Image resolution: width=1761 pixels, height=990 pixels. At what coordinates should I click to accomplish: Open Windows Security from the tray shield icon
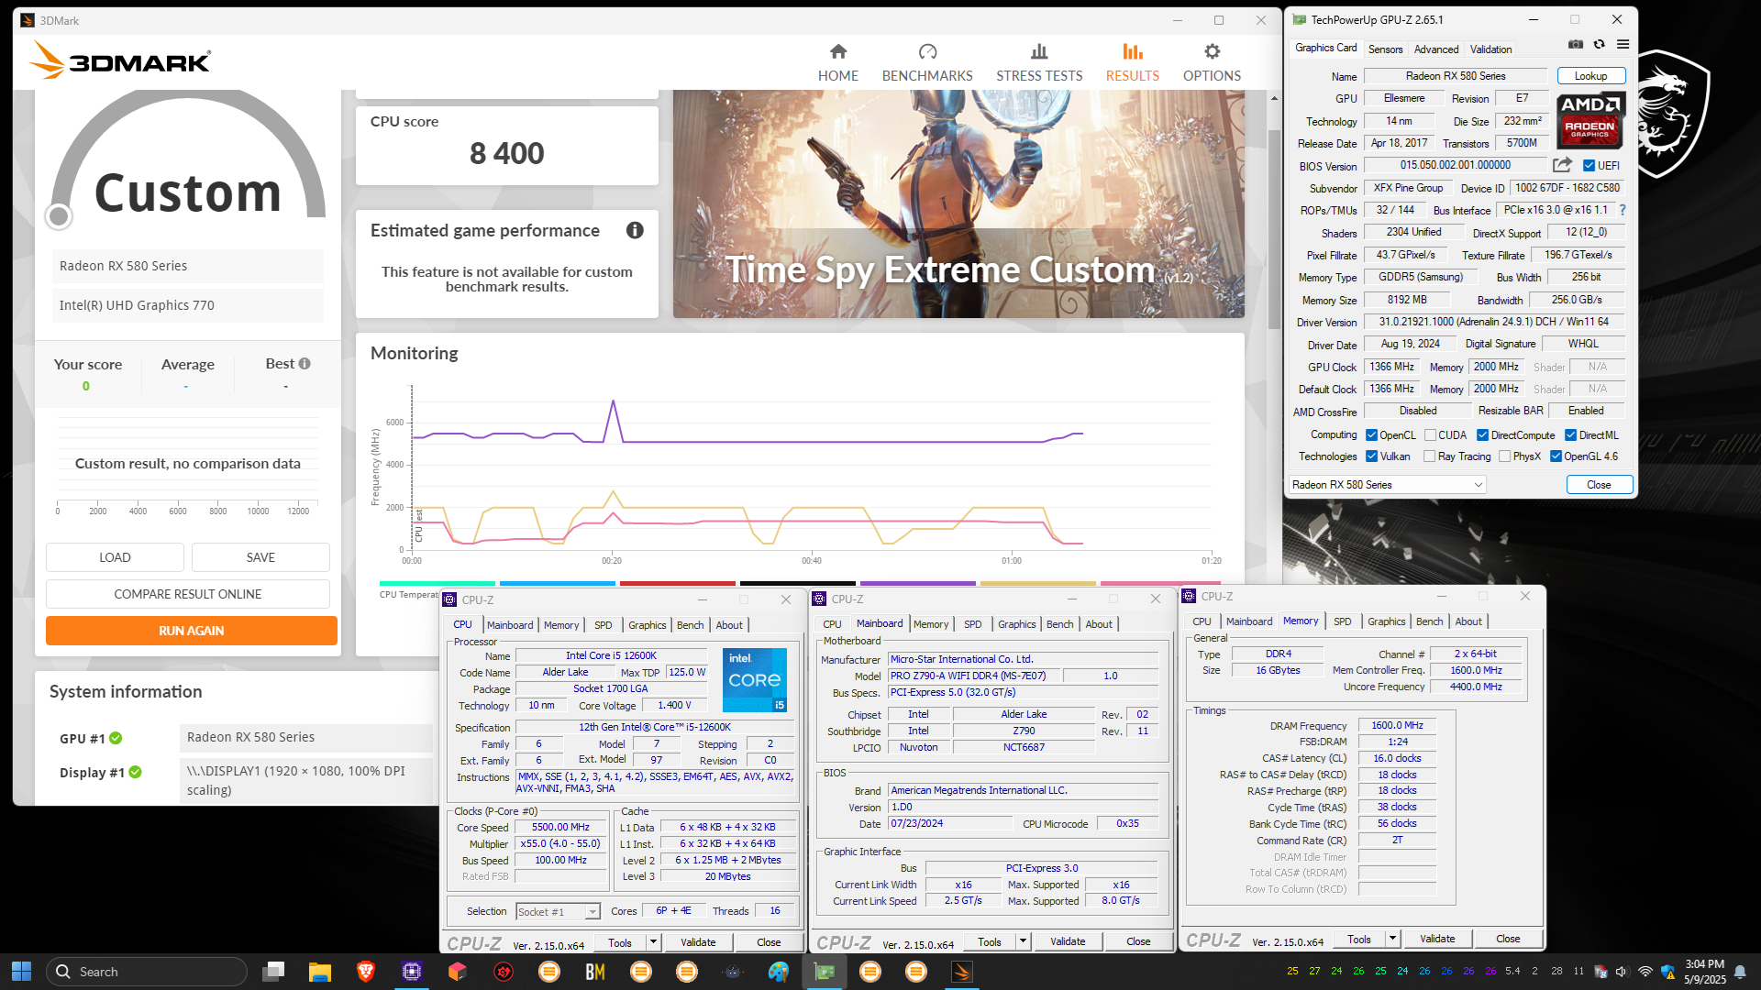point(1667,972)
